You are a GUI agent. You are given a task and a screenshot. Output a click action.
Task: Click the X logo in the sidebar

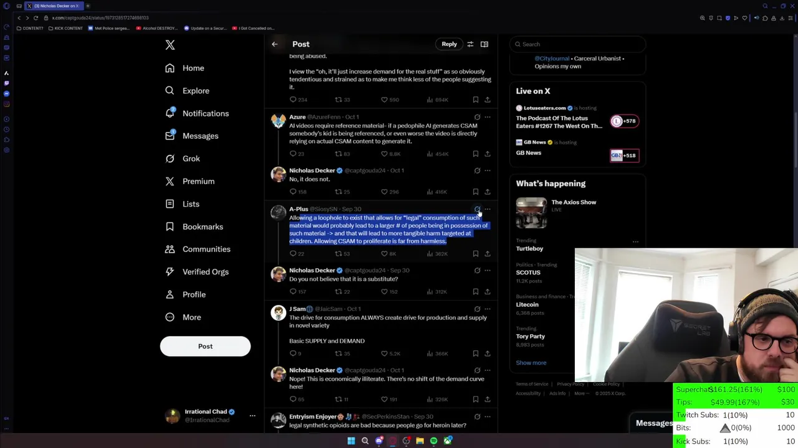pos(170,45)
